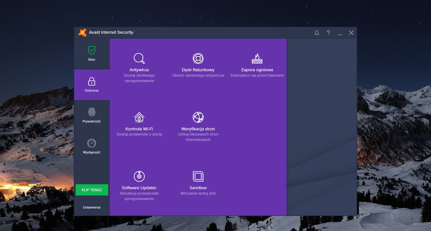Click the 'Avast Internet Security' window title

(111, 32)
